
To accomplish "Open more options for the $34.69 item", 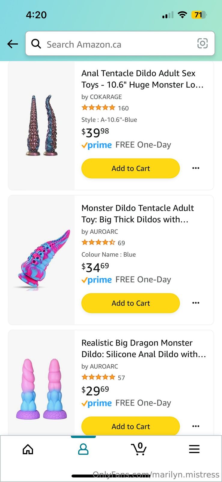I will [x=196, y=303].
